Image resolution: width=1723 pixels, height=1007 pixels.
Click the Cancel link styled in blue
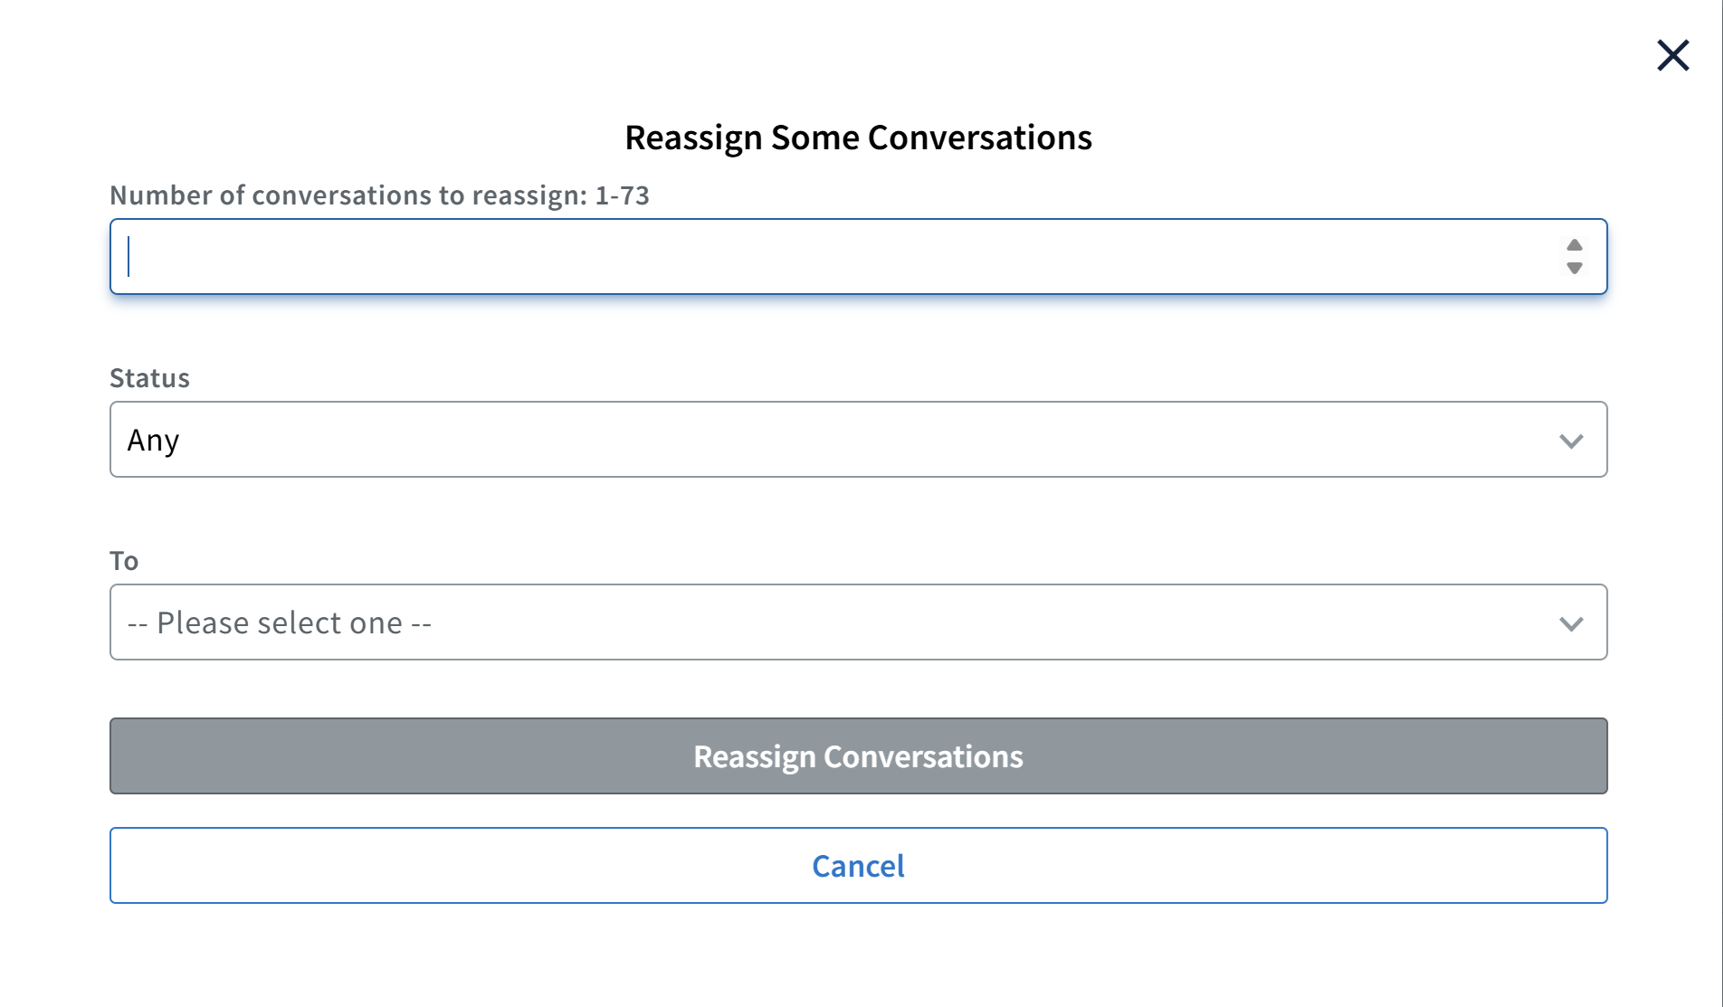click(858, 866)
